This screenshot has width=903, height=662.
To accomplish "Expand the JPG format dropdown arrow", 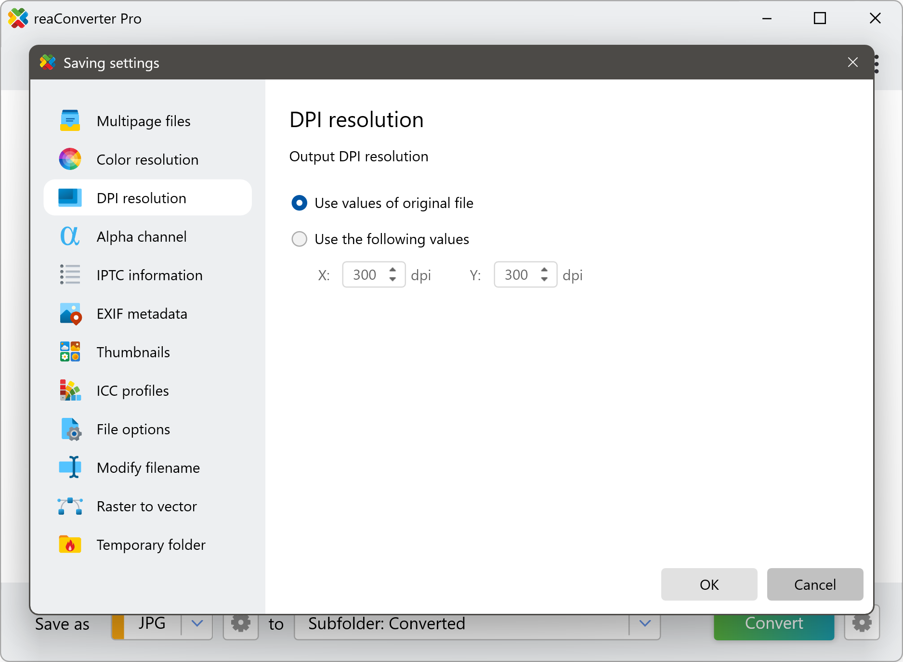I will pos(197,623).
